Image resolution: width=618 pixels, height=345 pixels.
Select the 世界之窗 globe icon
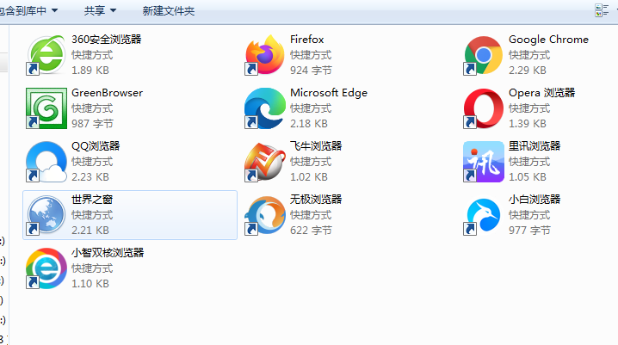click(46, 215)
